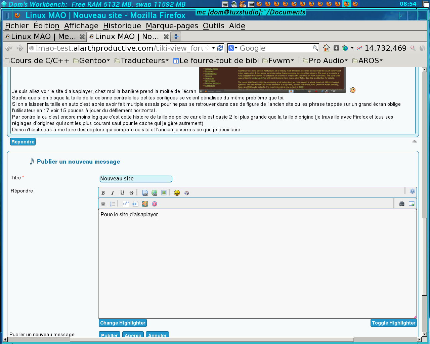Open the Édition menu
The image size is (430, 344).
click(46, 26)
